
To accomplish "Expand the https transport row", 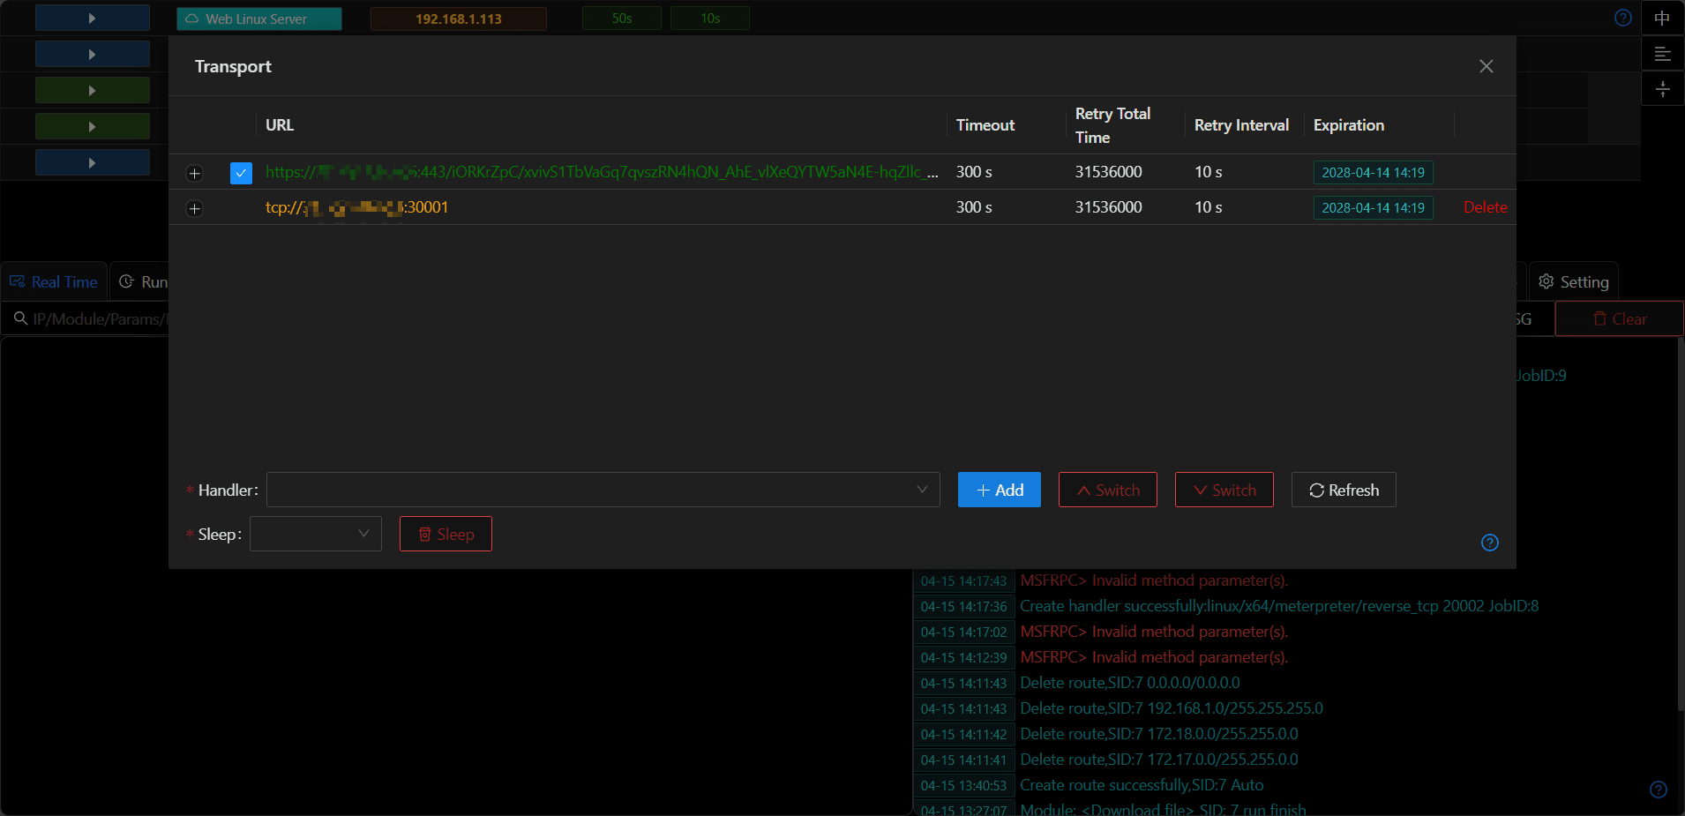I will tap(195, 173).
